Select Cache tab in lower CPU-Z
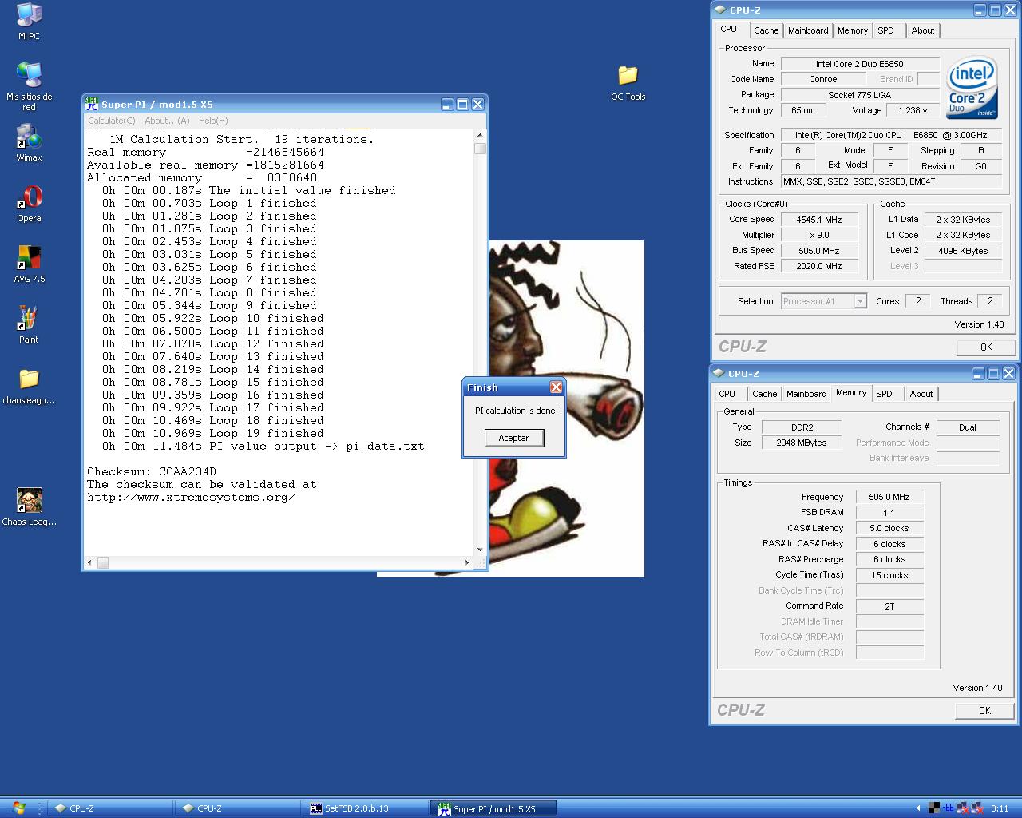Viewport: 1022px width, 818px height. (764, 394)
